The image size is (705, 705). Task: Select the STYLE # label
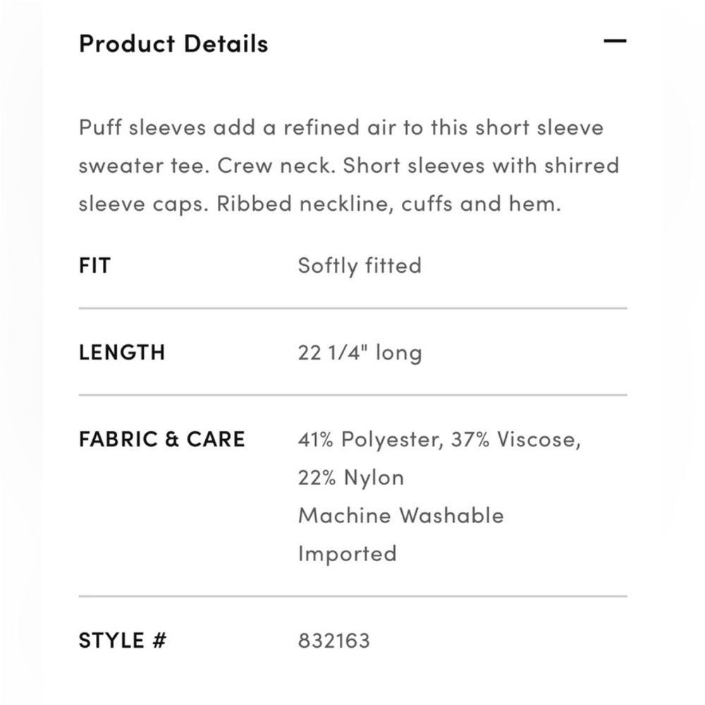[123, 640]
